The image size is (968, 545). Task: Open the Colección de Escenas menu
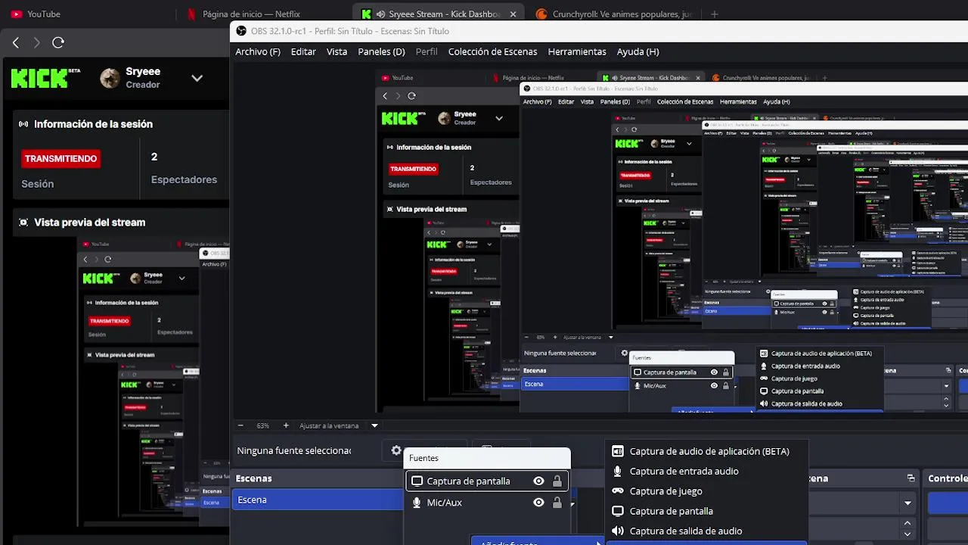(x=492, y=51)
